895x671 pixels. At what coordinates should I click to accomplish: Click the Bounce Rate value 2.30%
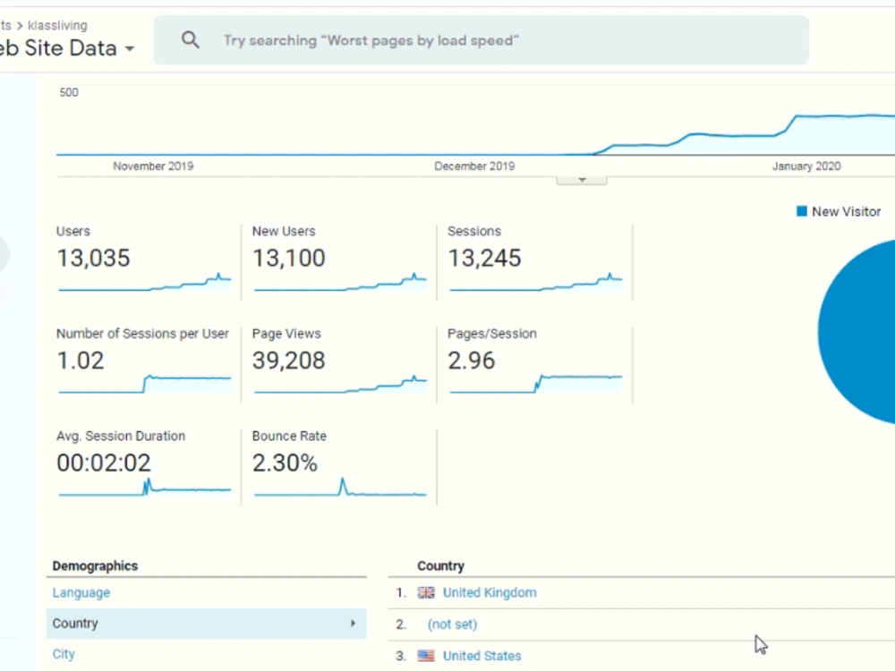(x=285, y=463)
